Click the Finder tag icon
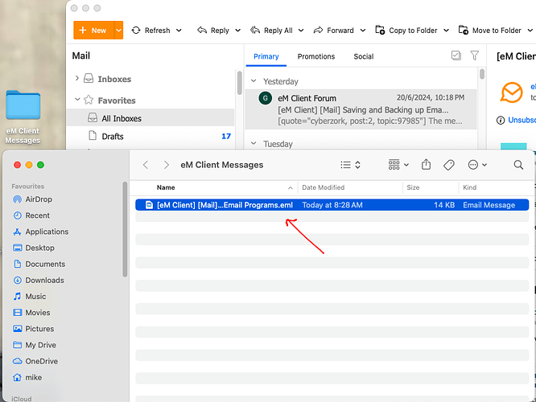536x402 pixels. (448, 165)
